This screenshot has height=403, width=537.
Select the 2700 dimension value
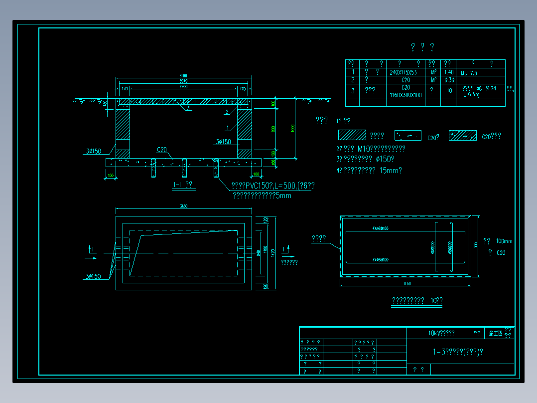coord(183,87)
